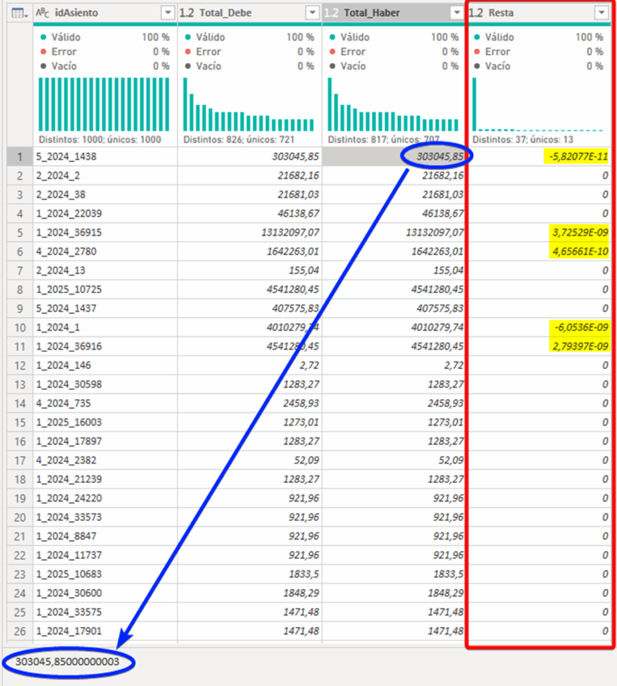Click Total_Debe cell 1833,5
The height and width of the screenshot is (686, 617).
point(249,574)
